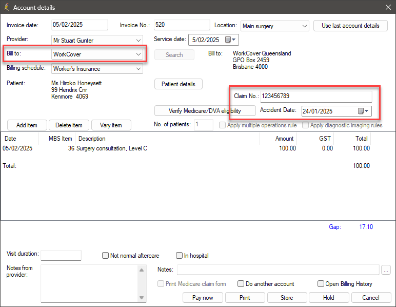Click the Vary item button
The image size is (396, 307).
click(111, 125)
